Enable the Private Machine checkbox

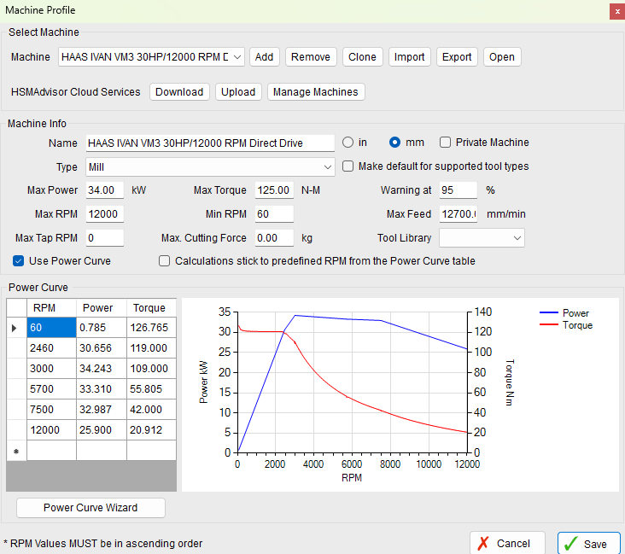tap(446, 143)
